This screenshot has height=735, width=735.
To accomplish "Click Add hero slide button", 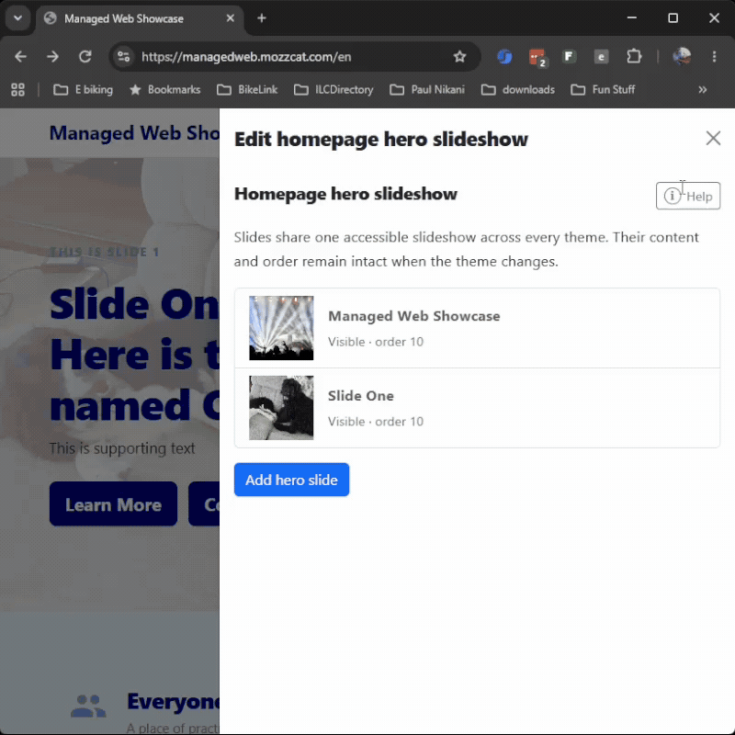I will tap(291, 480).
